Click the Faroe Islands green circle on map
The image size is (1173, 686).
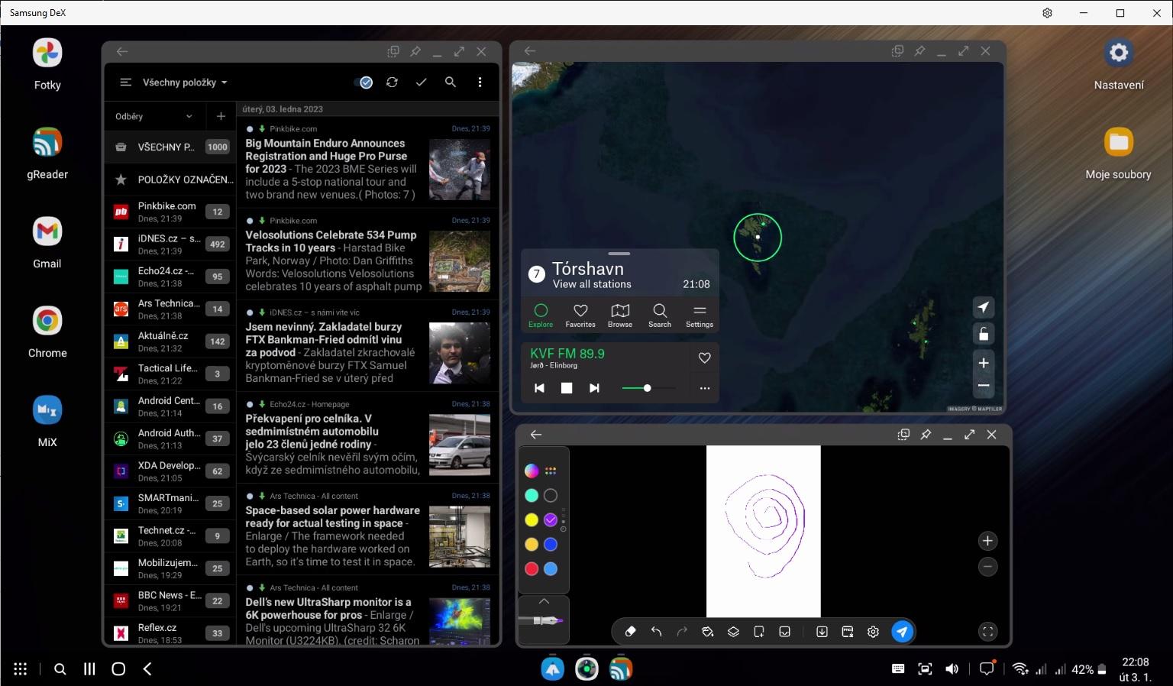(x=758, y=237)
